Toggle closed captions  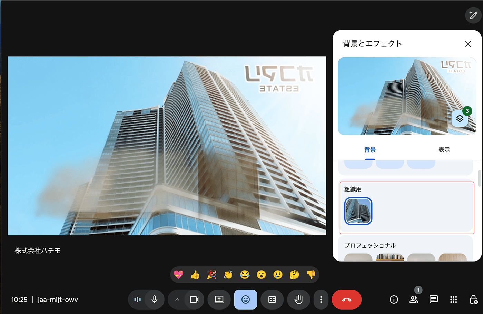(272, 300)
